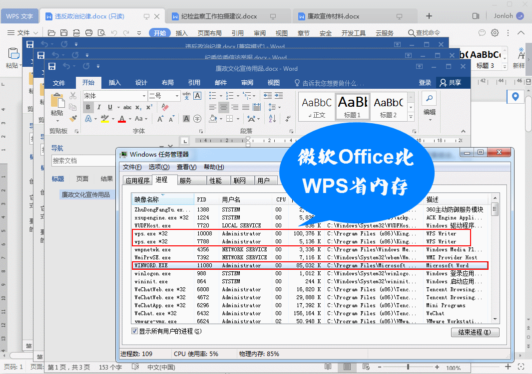This screenshot has height=374, width=532.
Task: Switch to Word 设计 ribbon tab
Action: 141,83
